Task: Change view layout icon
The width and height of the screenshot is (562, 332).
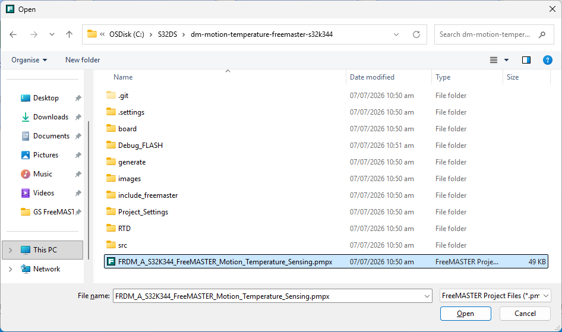Action: tap(494, 60)
